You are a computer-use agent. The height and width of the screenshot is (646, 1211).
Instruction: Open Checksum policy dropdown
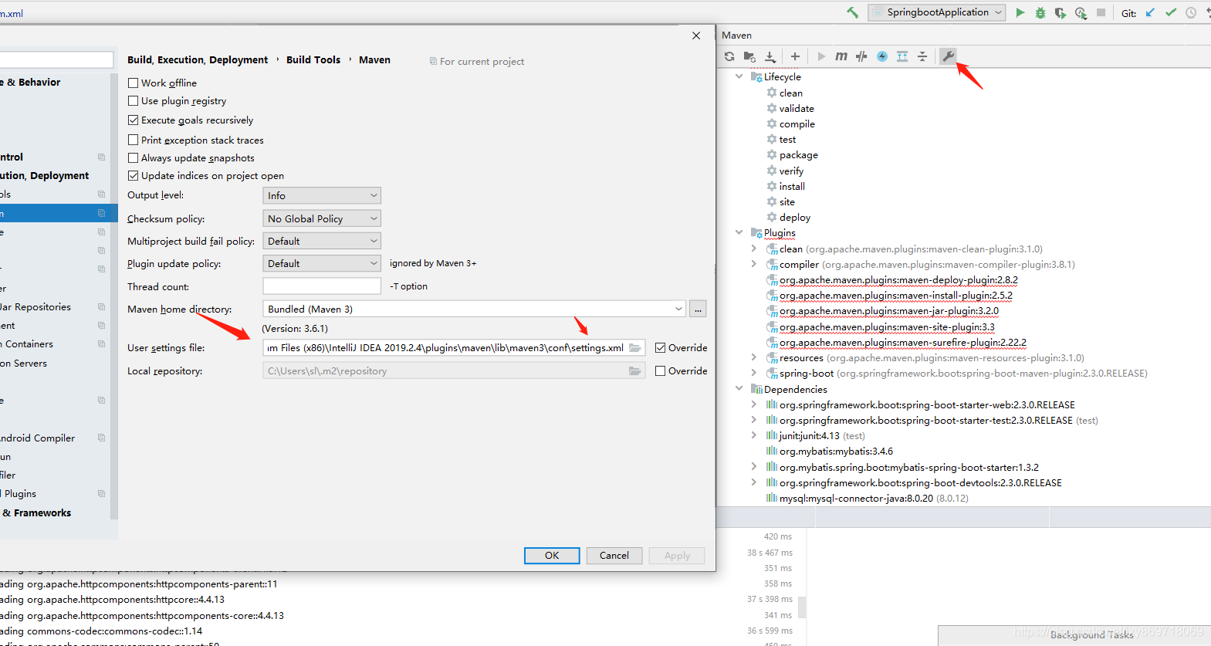(x=322, y=218)
